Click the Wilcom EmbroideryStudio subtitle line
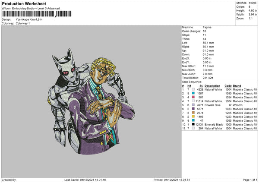This screenshot has width=259, height=183. [x=31, y=9]
